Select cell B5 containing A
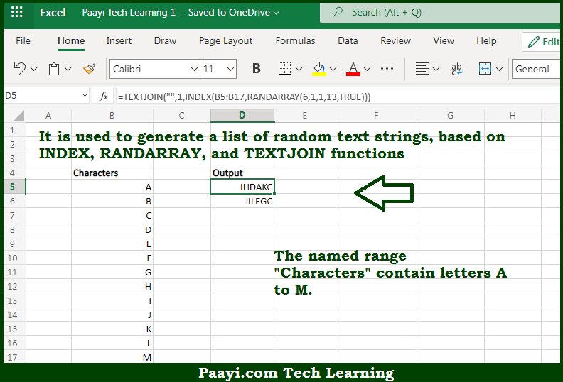563x382 pixels. point(112,187)
